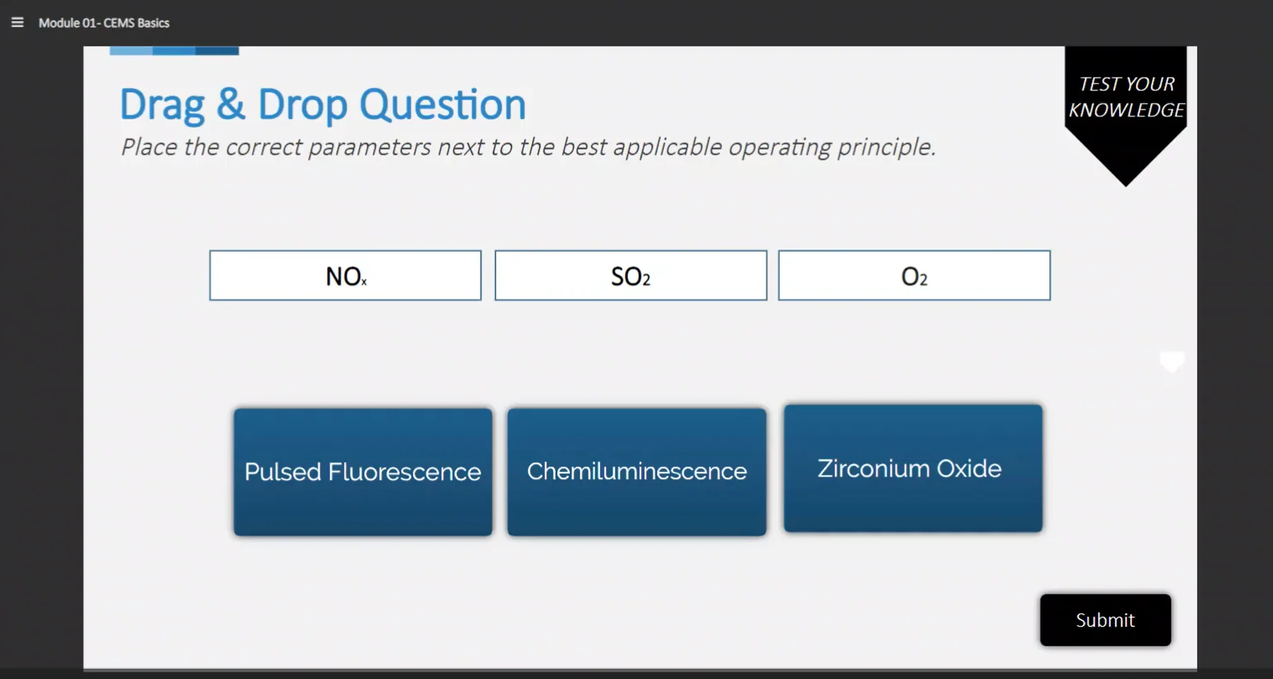Click the SO2 drop target box

(631, 275)
